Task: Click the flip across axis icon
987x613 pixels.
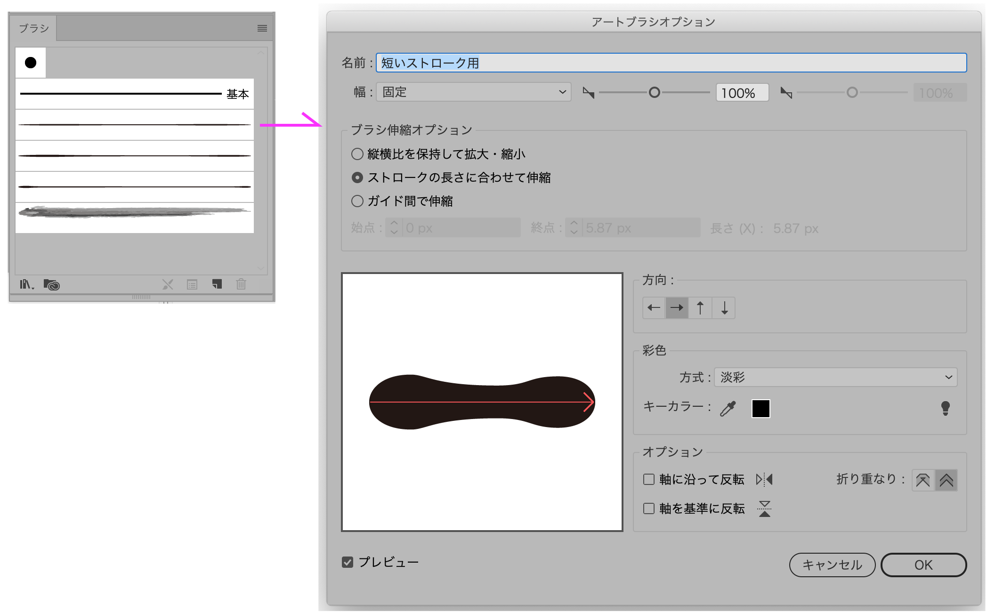Action: click(765, 509)
